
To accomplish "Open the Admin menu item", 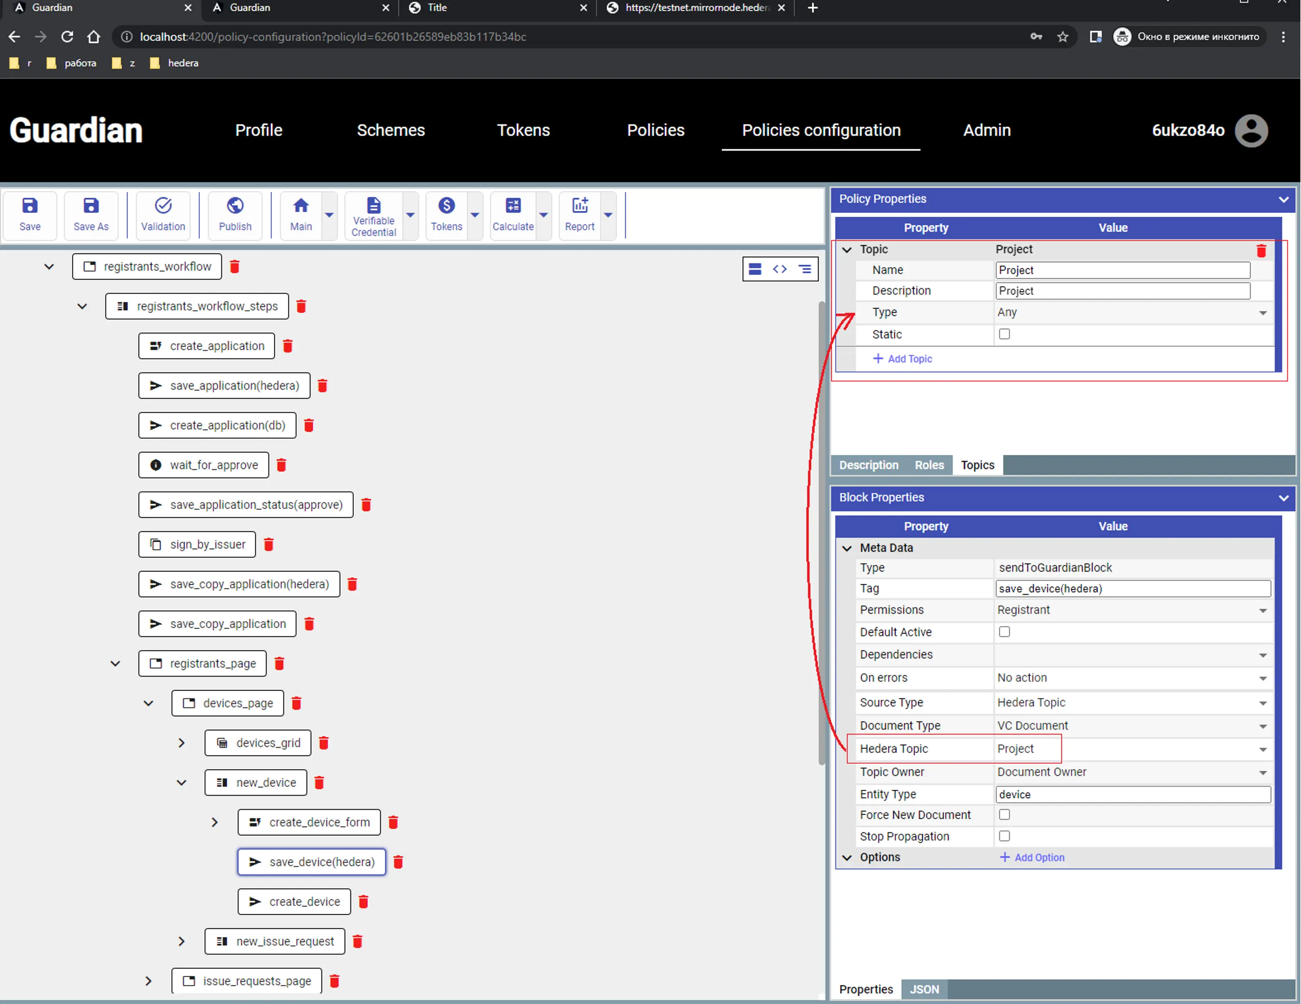I will click(x=987, y=130).
